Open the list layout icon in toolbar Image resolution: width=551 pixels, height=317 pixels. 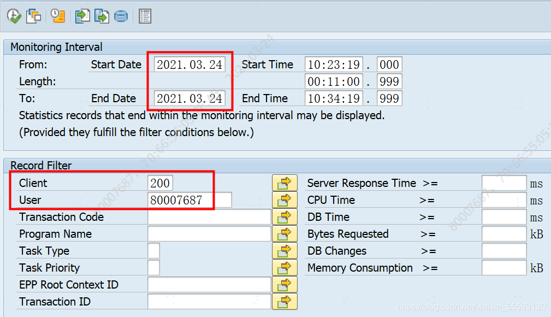click(145, 16)
